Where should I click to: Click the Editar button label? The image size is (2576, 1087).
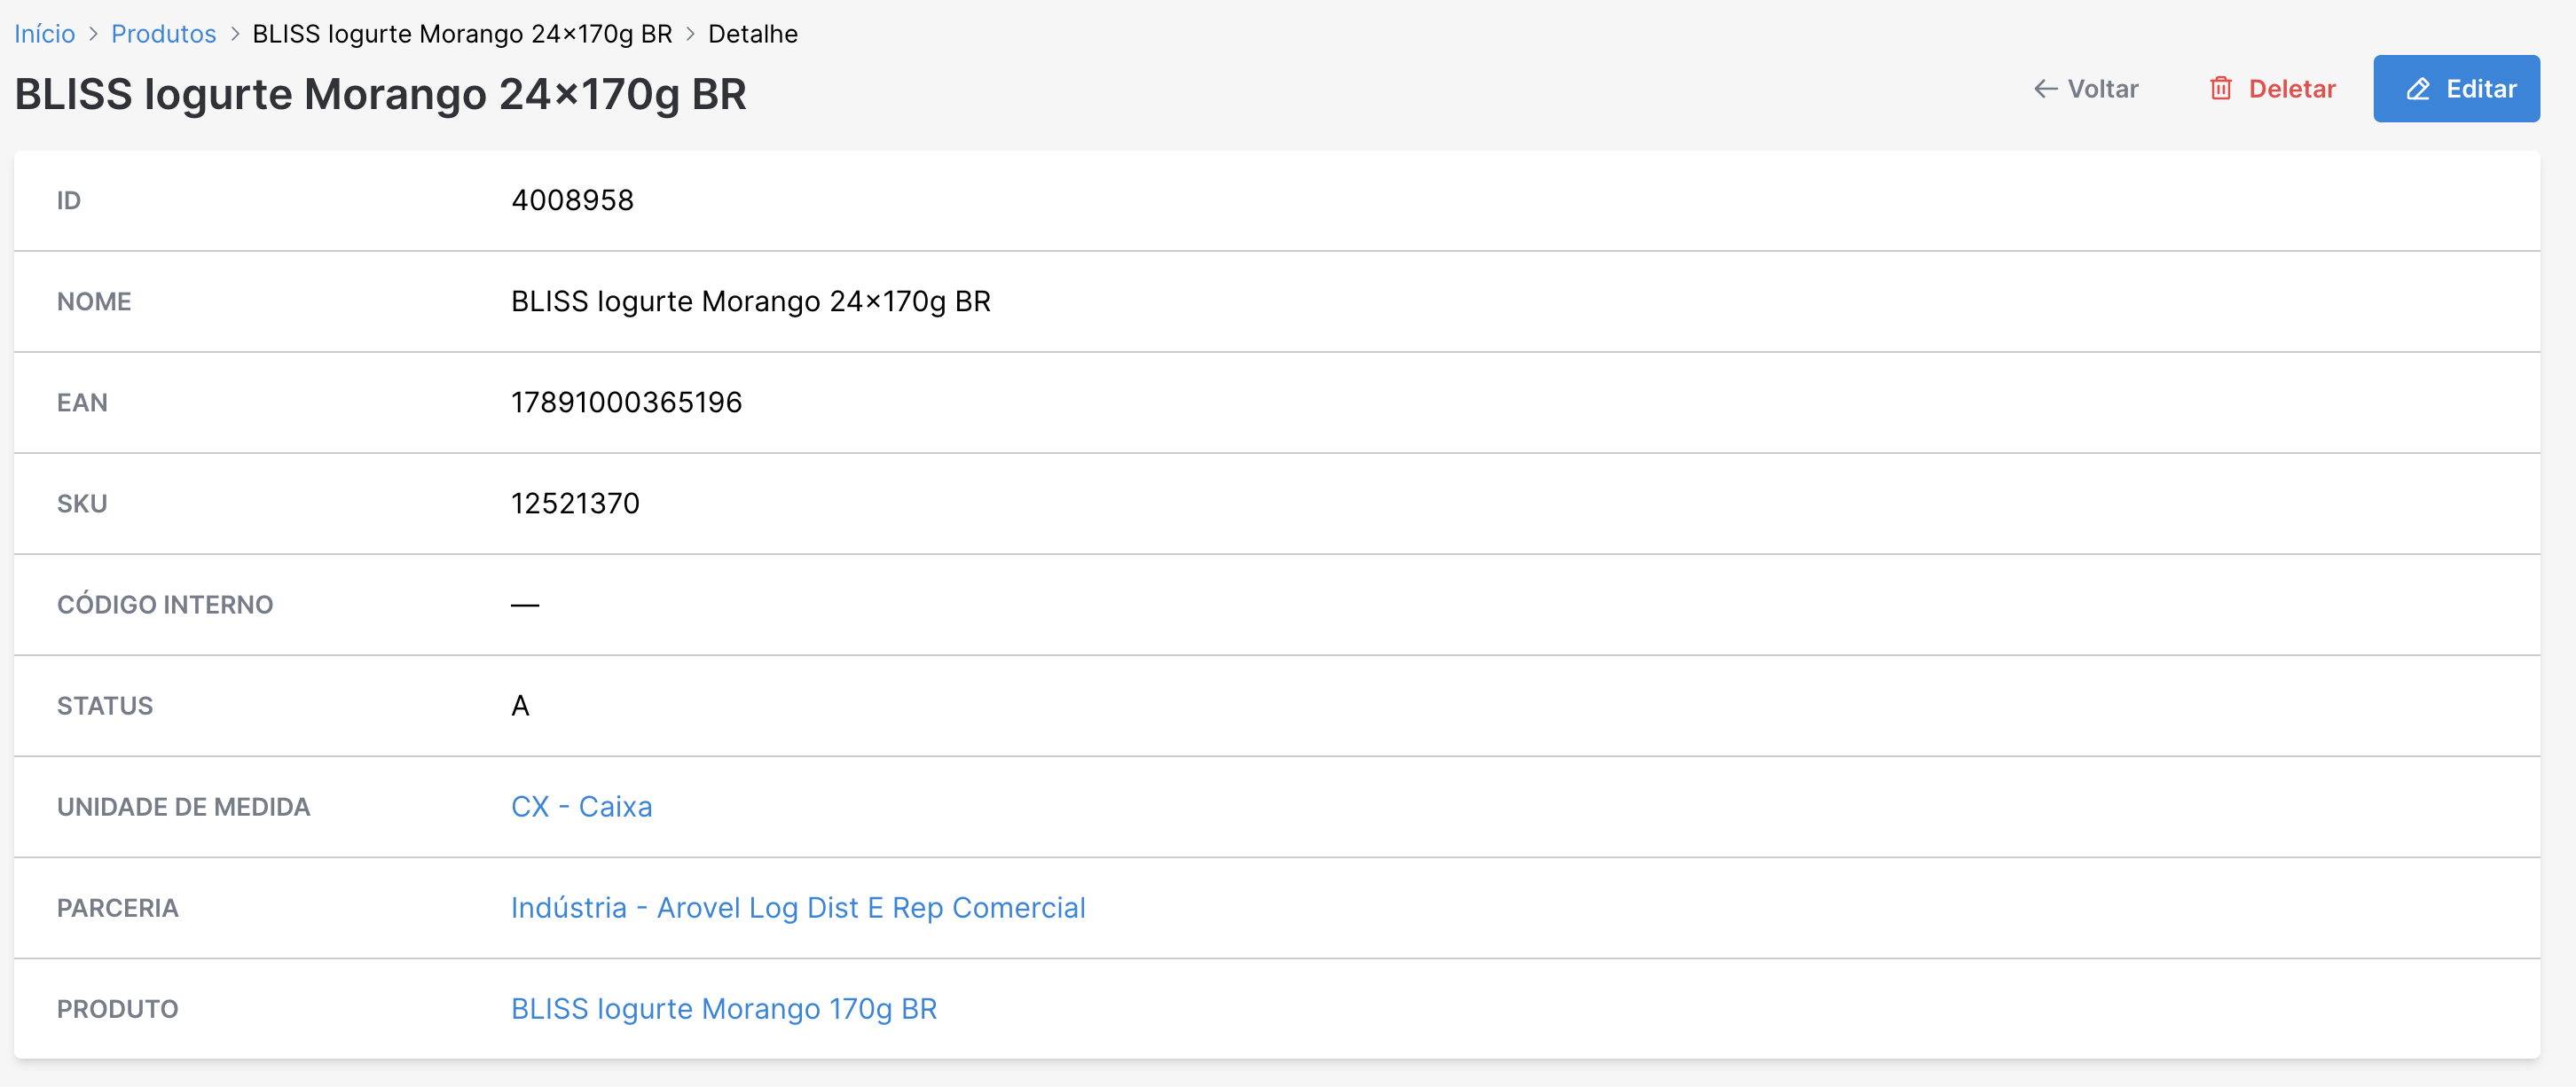[2480, 89]
